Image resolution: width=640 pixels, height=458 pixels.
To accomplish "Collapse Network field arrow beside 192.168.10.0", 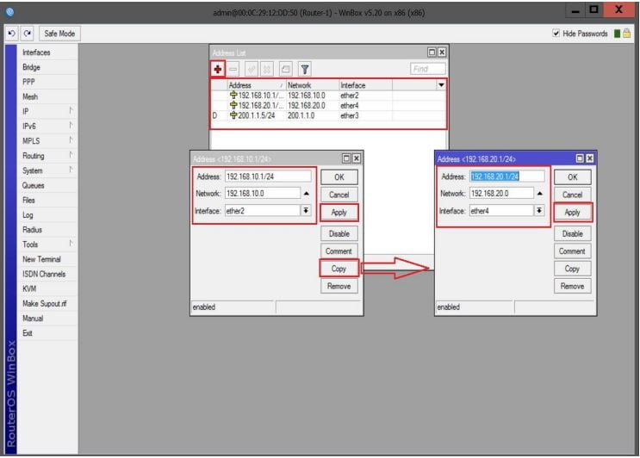I will (x=306, y=194).
